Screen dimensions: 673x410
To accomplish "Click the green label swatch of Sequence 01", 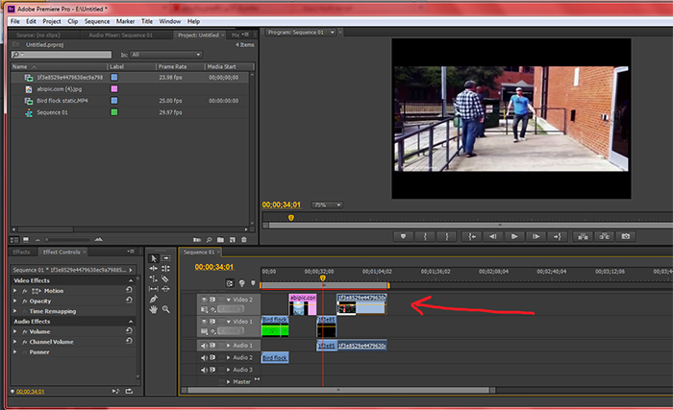I will pos(114,112).
